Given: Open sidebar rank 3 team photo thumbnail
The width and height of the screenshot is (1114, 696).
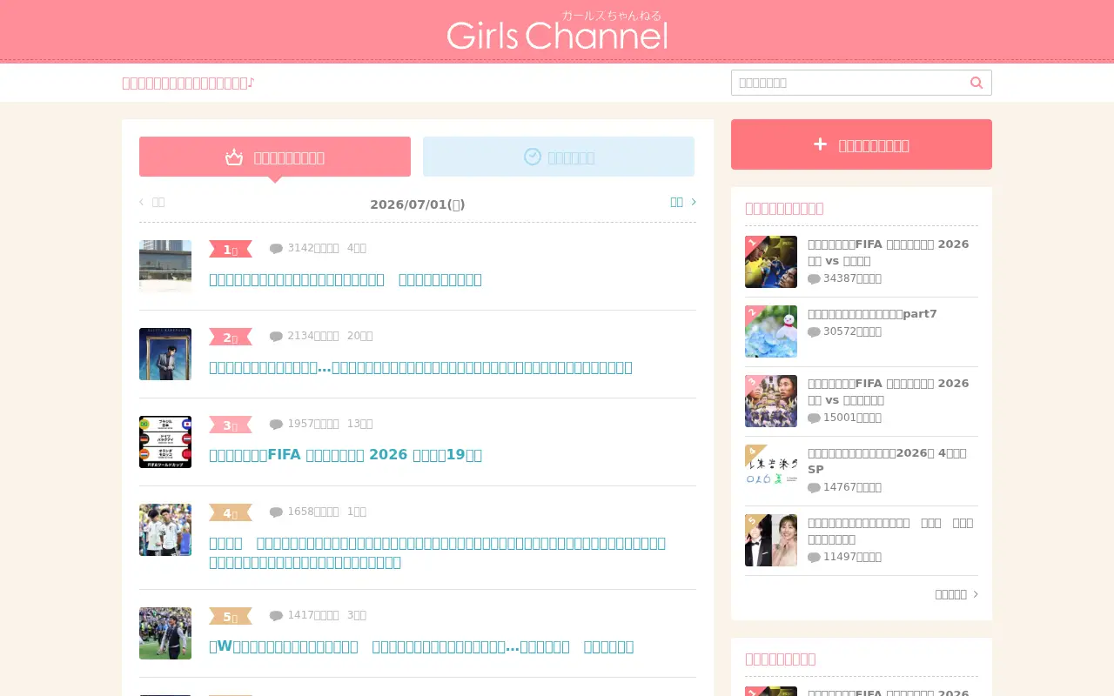Looking at the screenshot, I should [x=771, y=401].
